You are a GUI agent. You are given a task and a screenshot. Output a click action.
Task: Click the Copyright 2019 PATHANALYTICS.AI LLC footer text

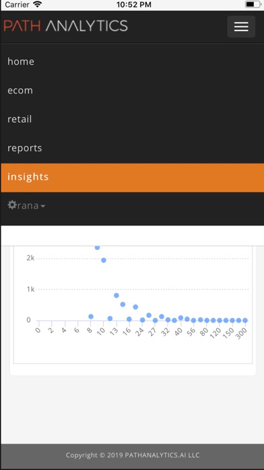tap(133, 455)
